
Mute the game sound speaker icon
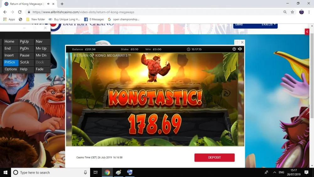pyautogui.click(x=240, y=49)
